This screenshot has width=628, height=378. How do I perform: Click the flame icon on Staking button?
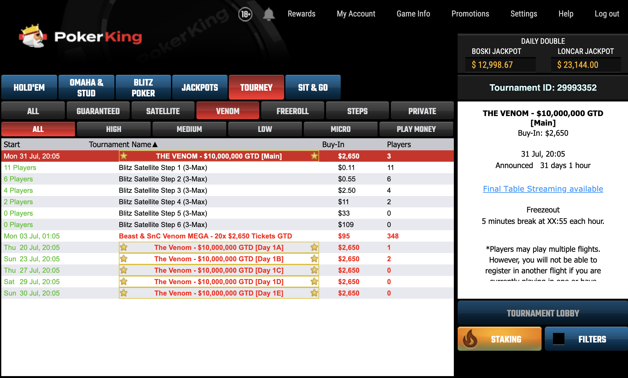pyautogui.click(x=470, y=339)
